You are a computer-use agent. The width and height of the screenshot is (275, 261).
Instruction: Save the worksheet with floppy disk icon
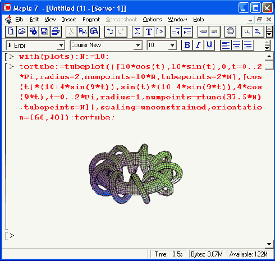[x=44, y=31]
